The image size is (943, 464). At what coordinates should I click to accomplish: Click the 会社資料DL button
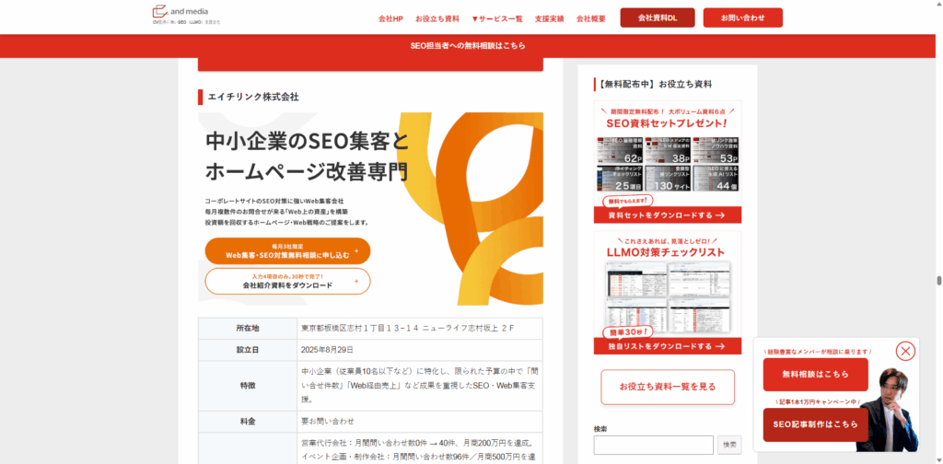[658, 17]
